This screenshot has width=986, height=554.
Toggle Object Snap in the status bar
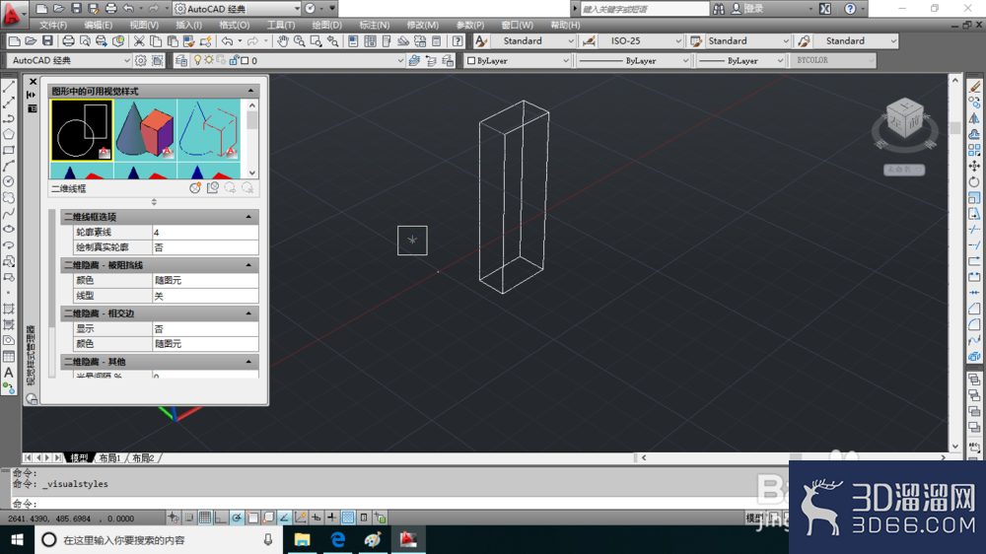point(252,518)
